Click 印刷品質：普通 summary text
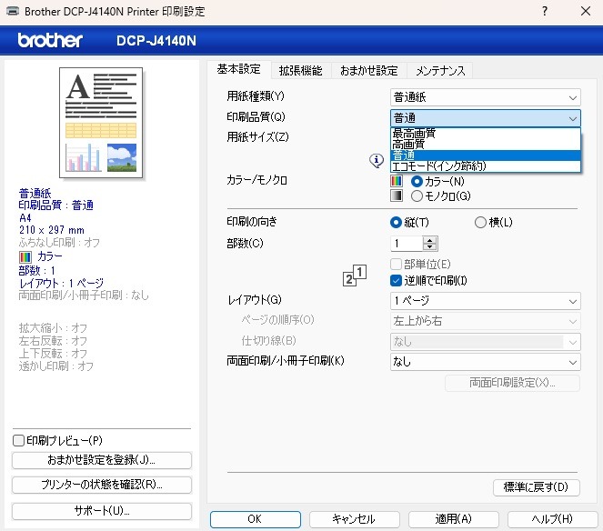 55,205
